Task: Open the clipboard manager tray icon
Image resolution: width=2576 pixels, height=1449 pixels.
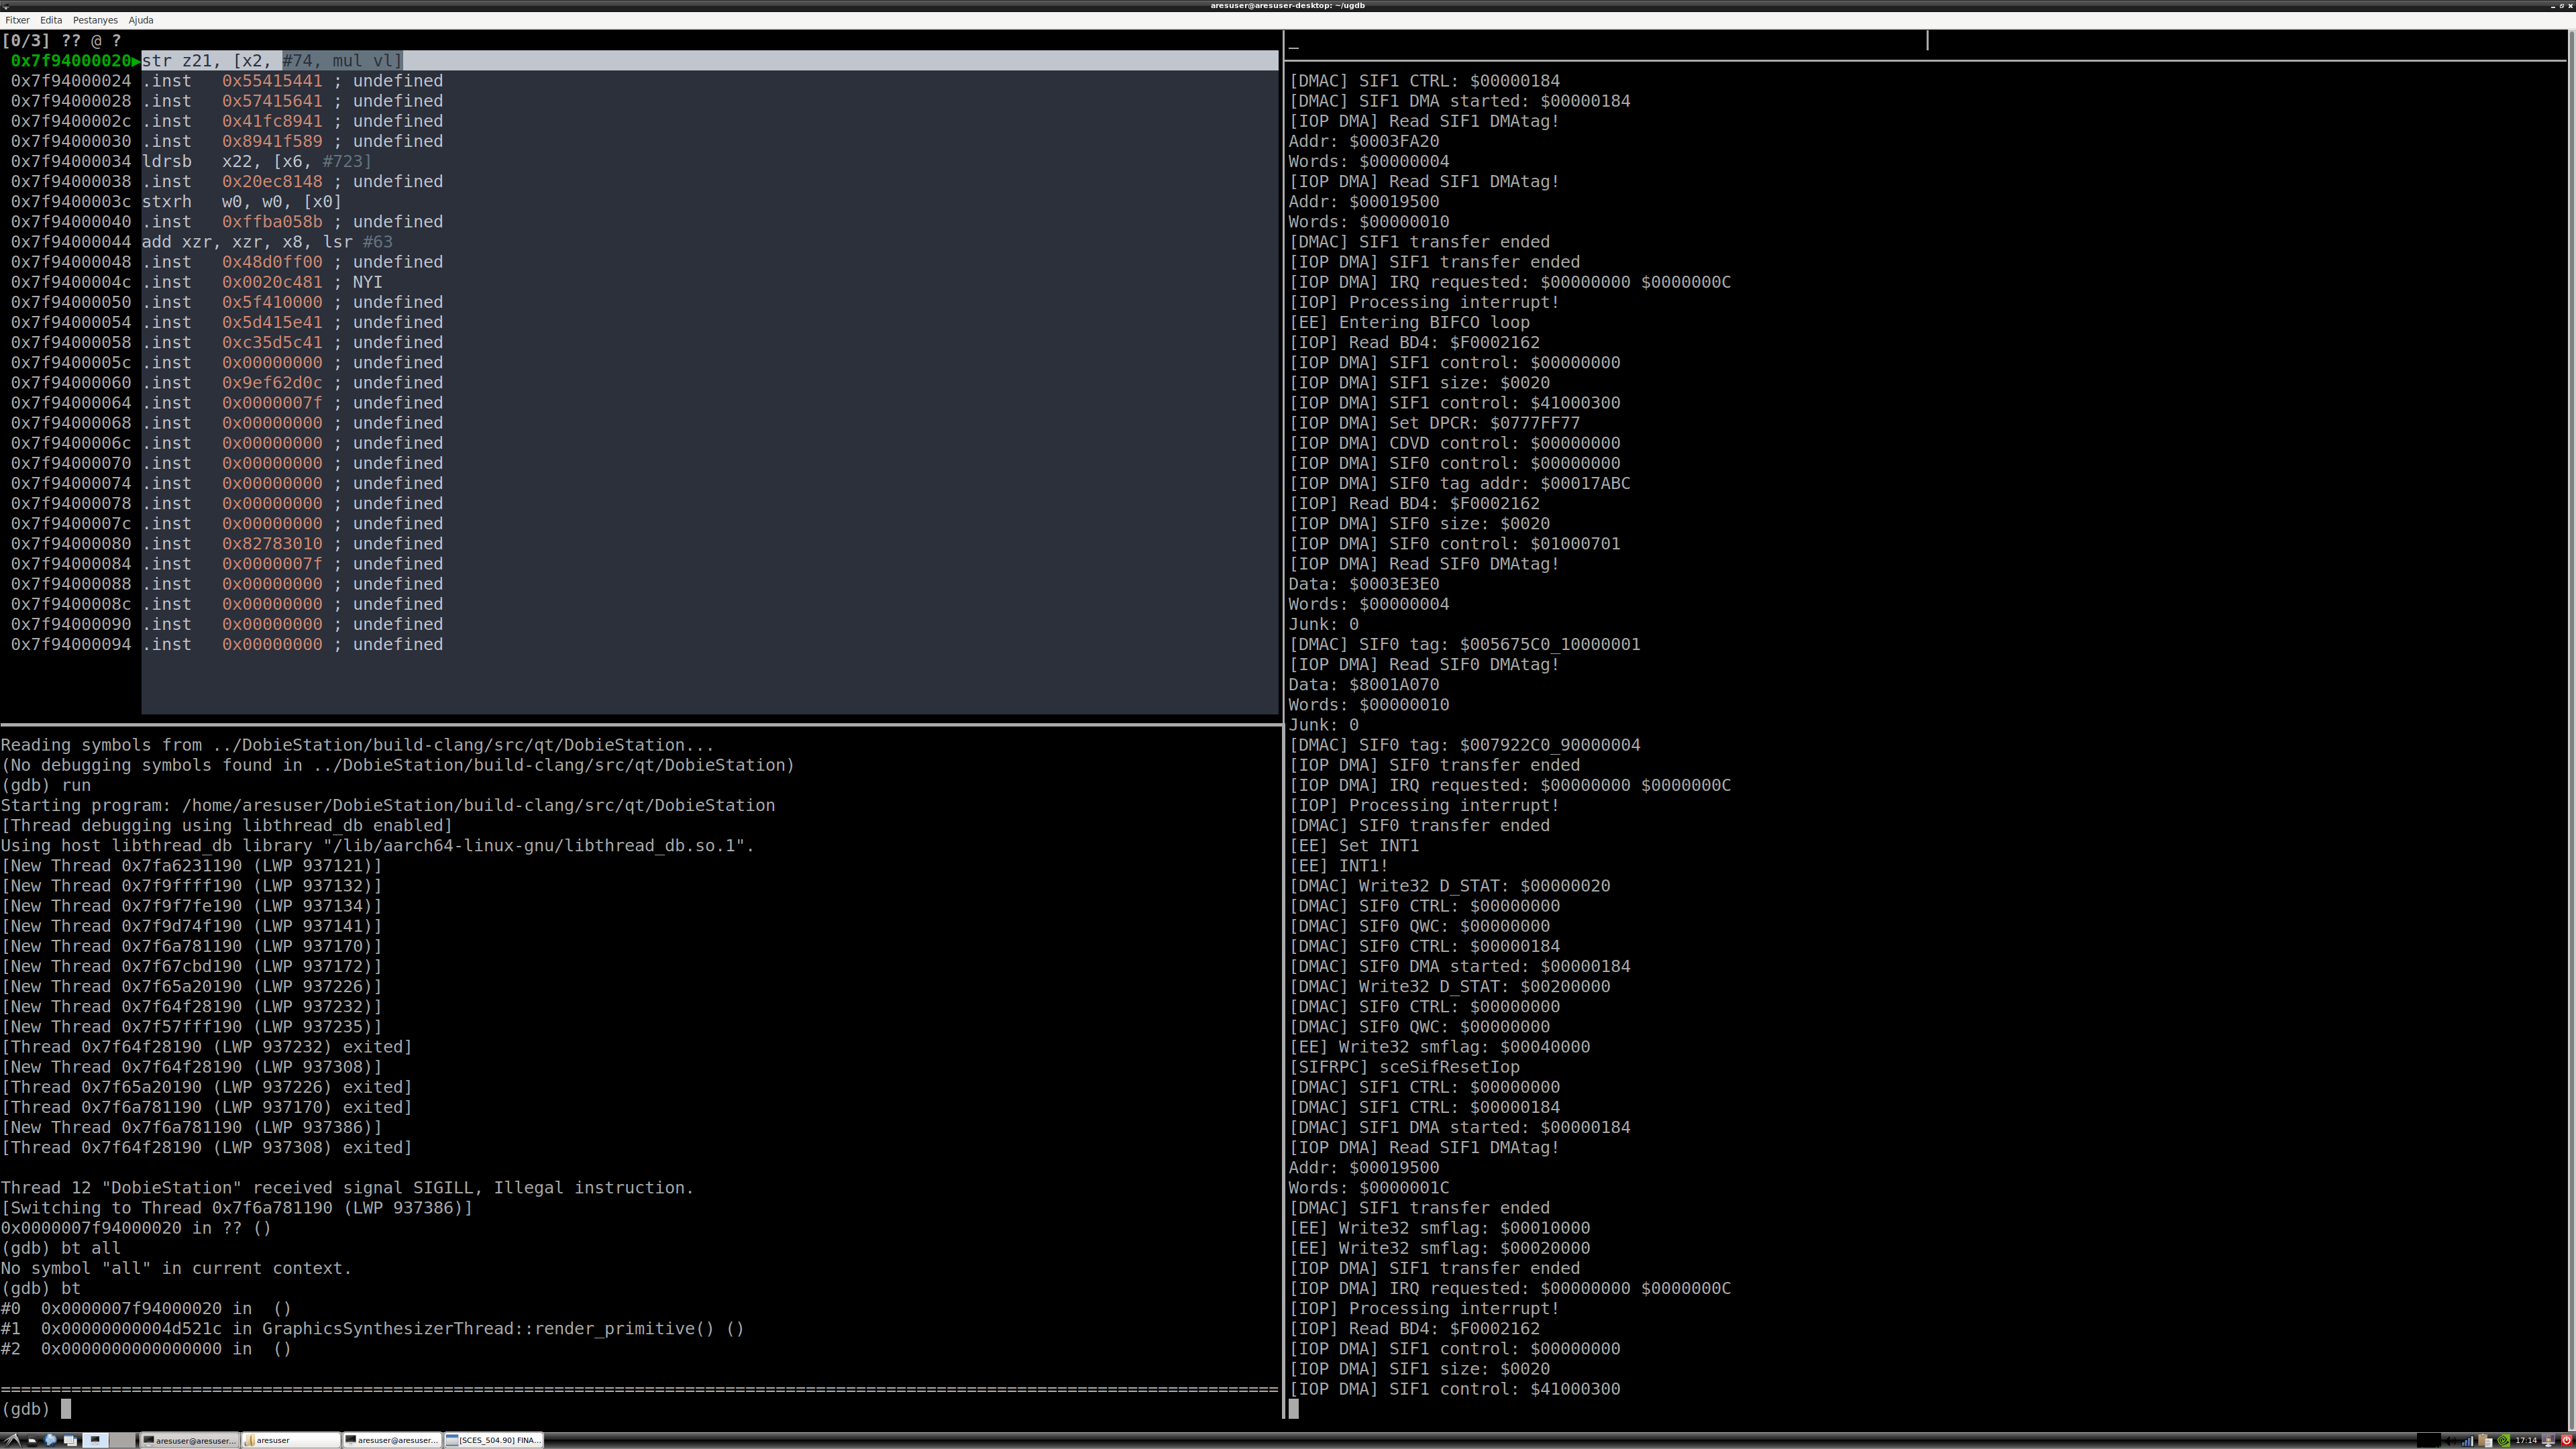Action: pos(2485,1441)
